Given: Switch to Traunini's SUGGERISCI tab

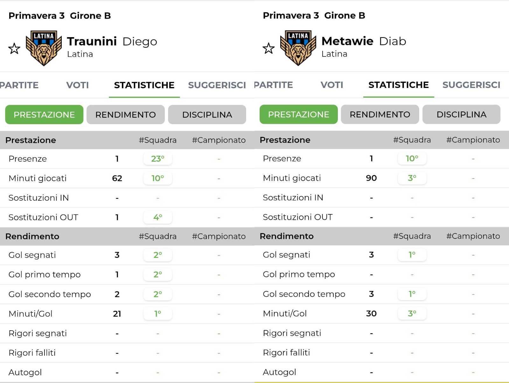Looking at the screenshot, I should tap(217, 85).
